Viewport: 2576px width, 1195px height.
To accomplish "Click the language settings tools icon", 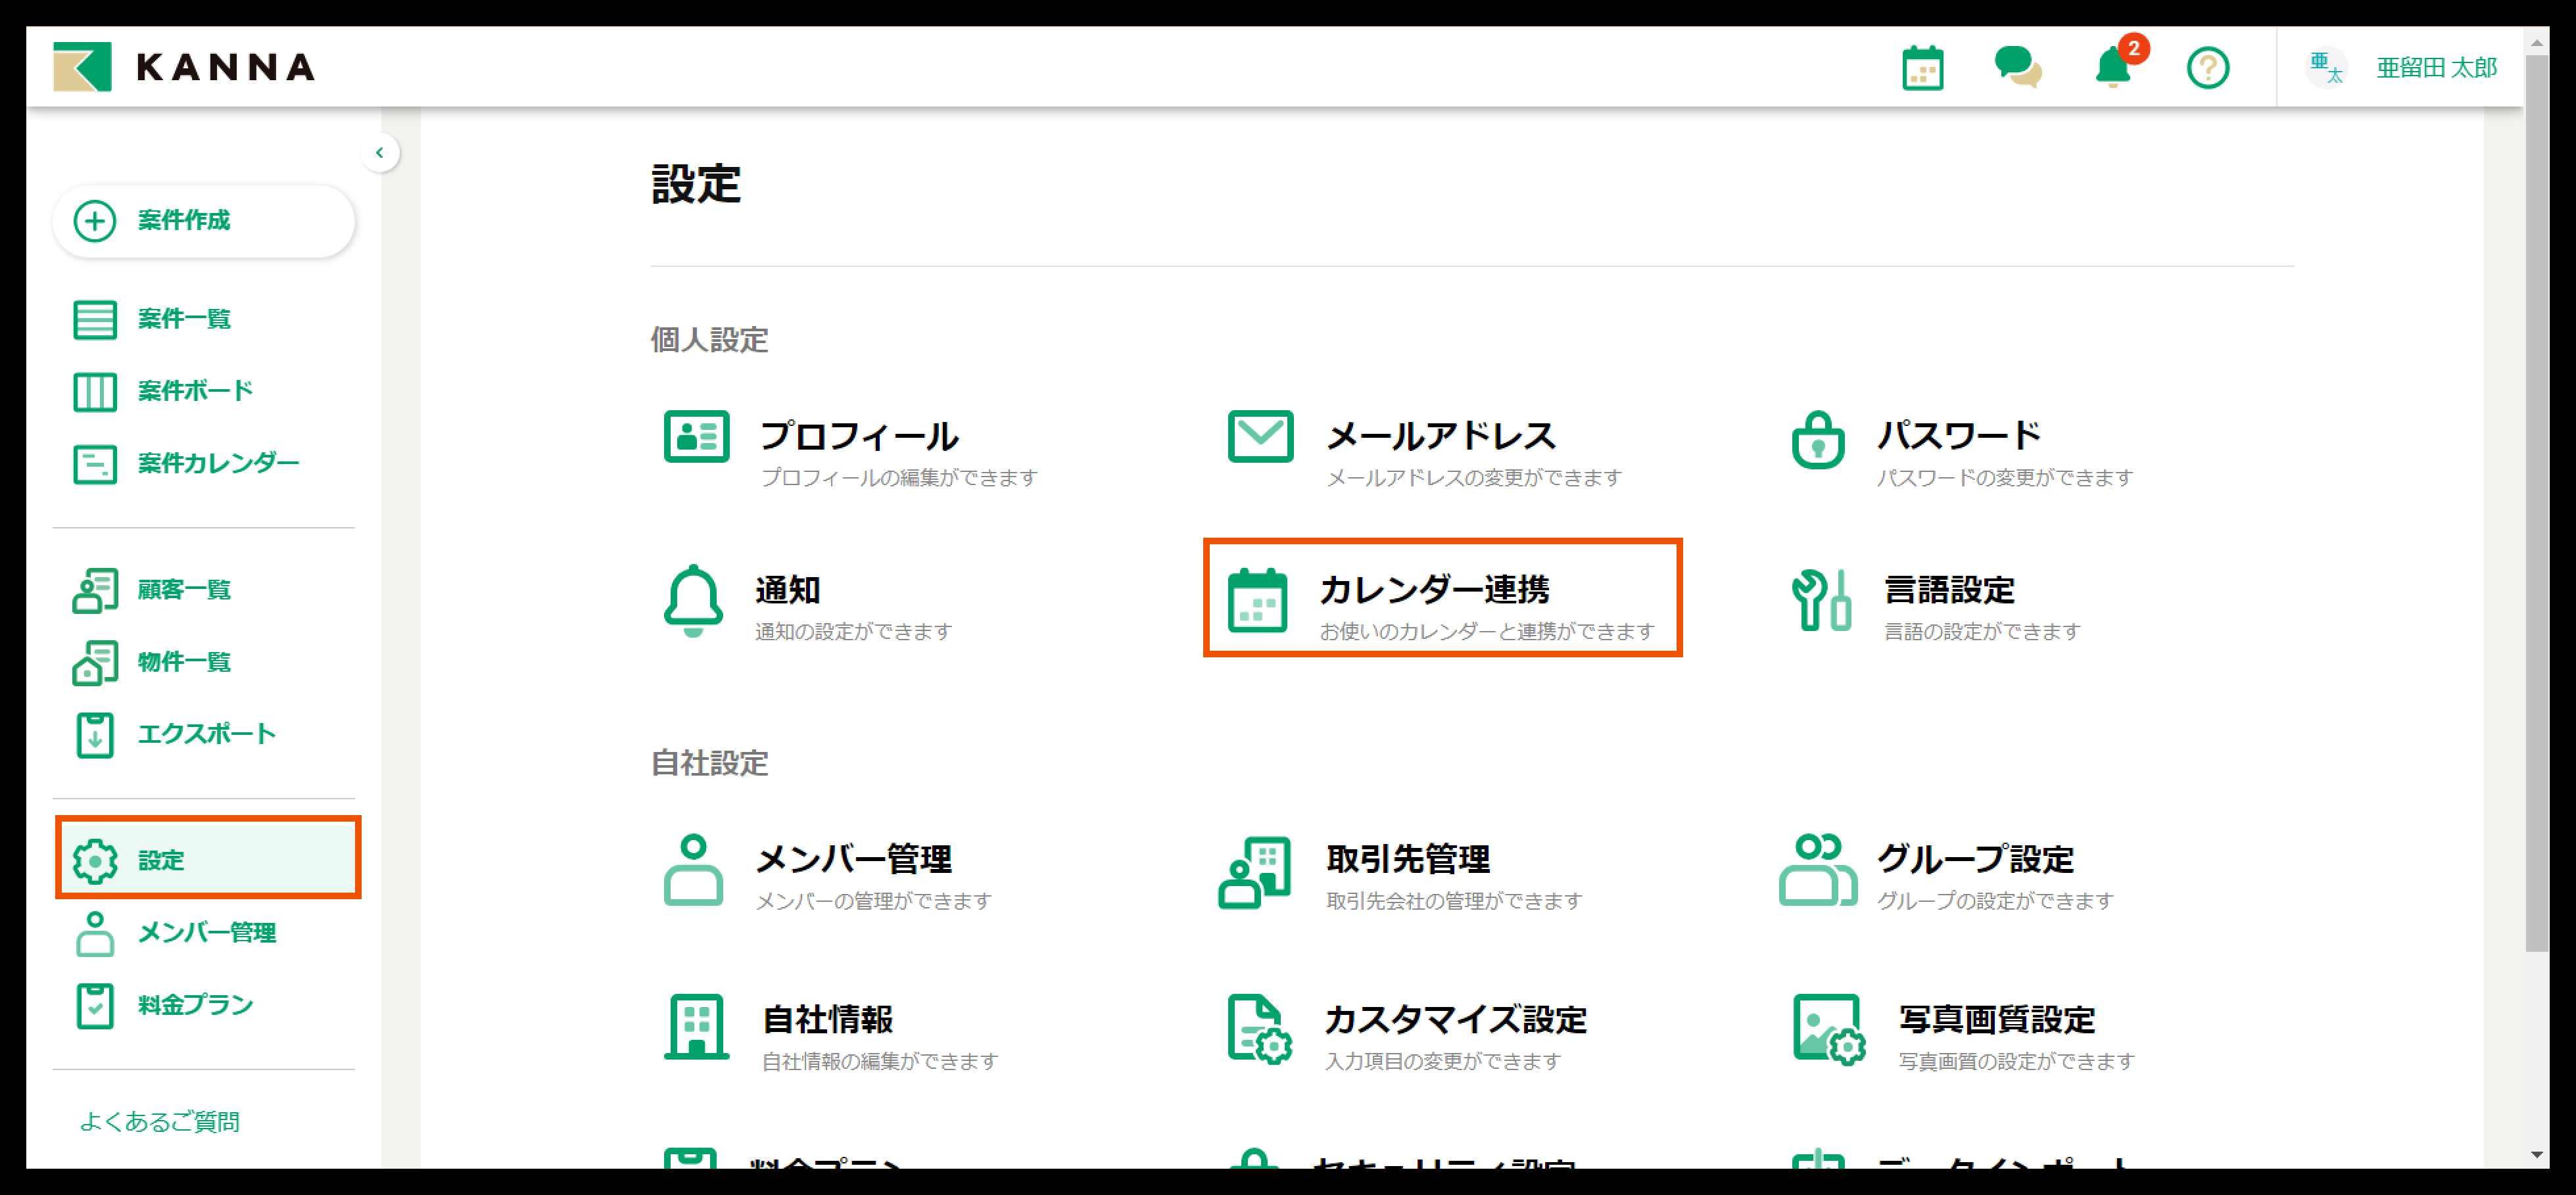I will tap(1820, 600).
